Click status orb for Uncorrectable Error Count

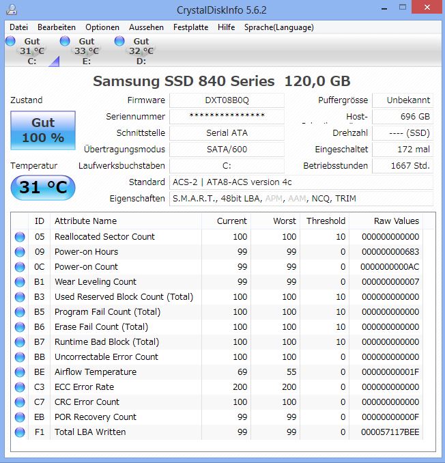pyautogui.click(x=20, y=357)
